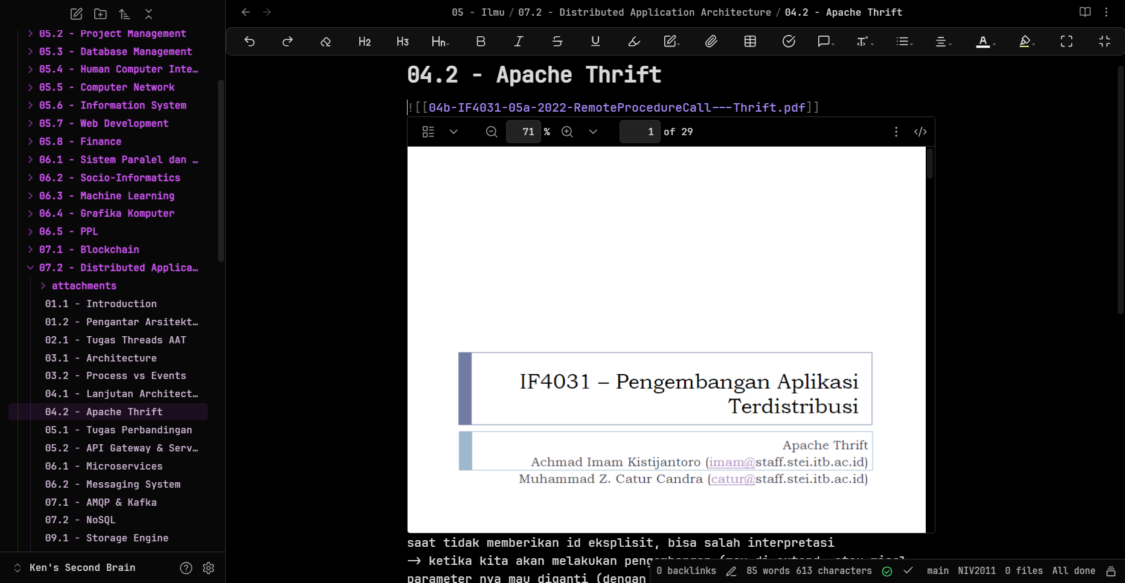Viewport: 1125px width, 583px height.
Task: Expand the attachments folder
Action: (x=43, y=286)
